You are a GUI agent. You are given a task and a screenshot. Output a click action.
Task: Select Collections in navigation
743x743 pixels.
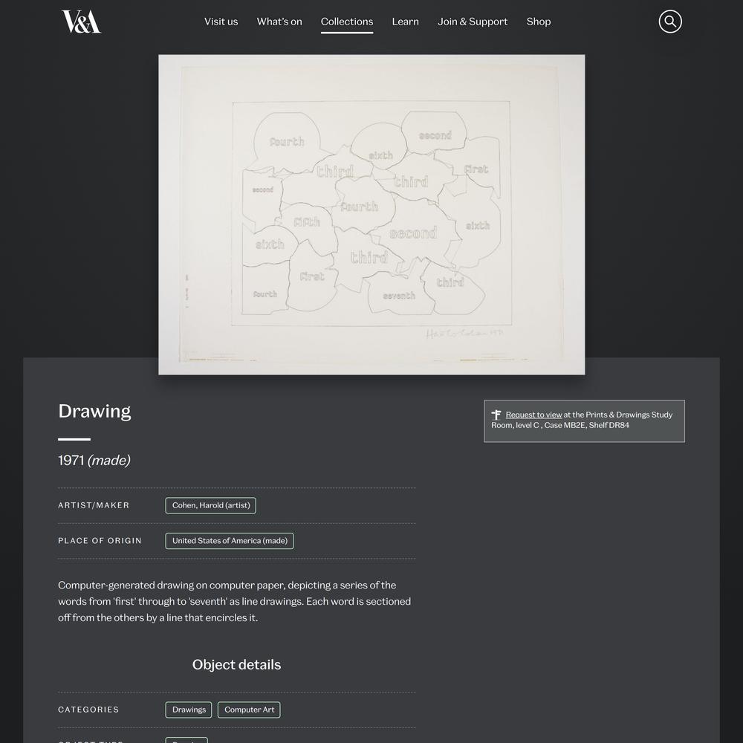click(347, 22)
